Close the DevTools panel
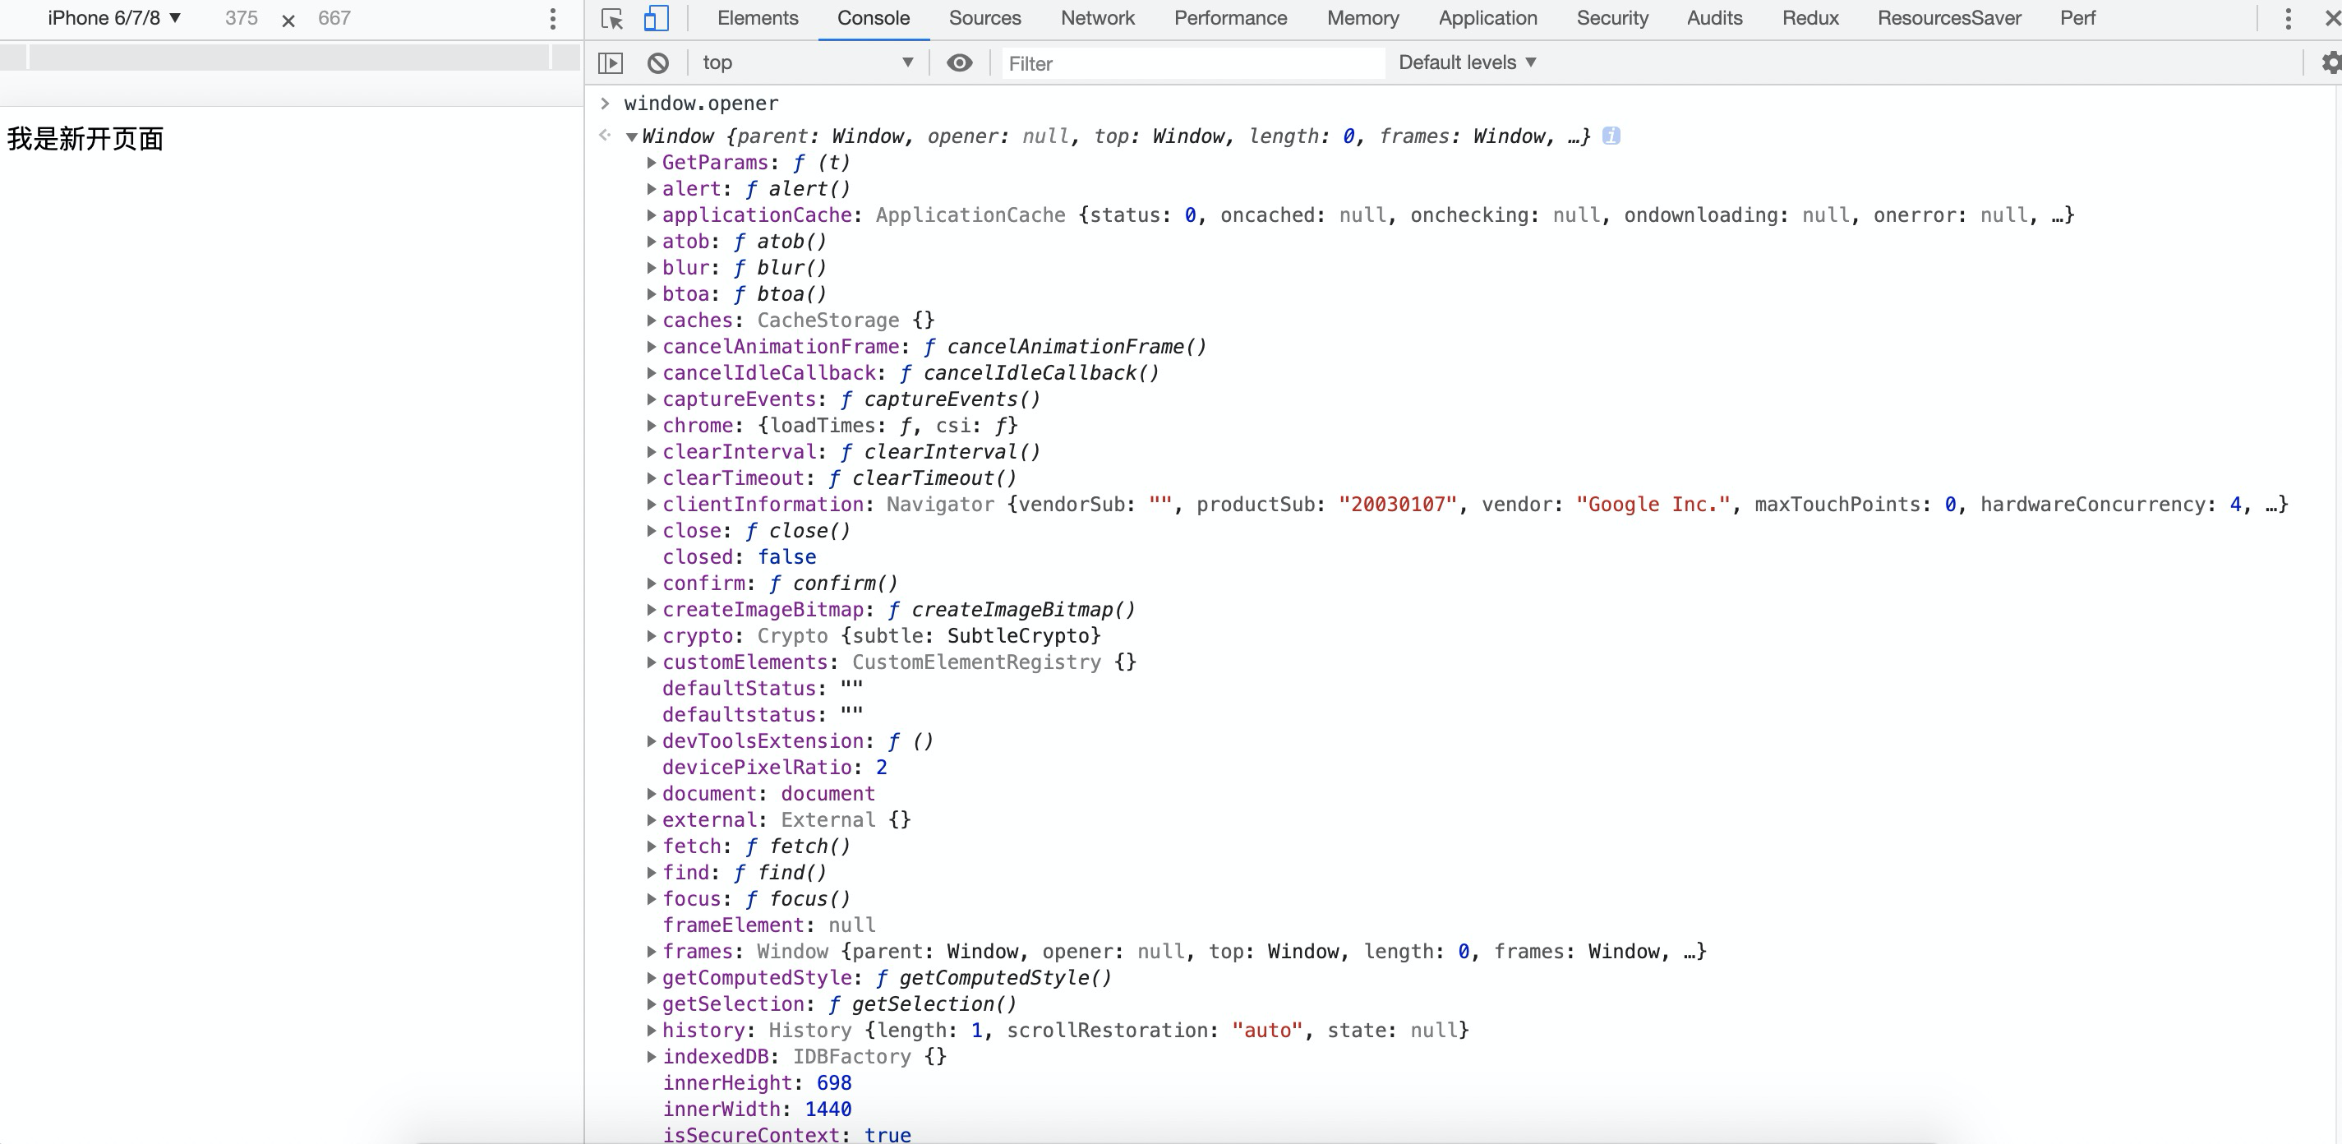This screenshot has height=1144, width=2342. click(2332, 18)
